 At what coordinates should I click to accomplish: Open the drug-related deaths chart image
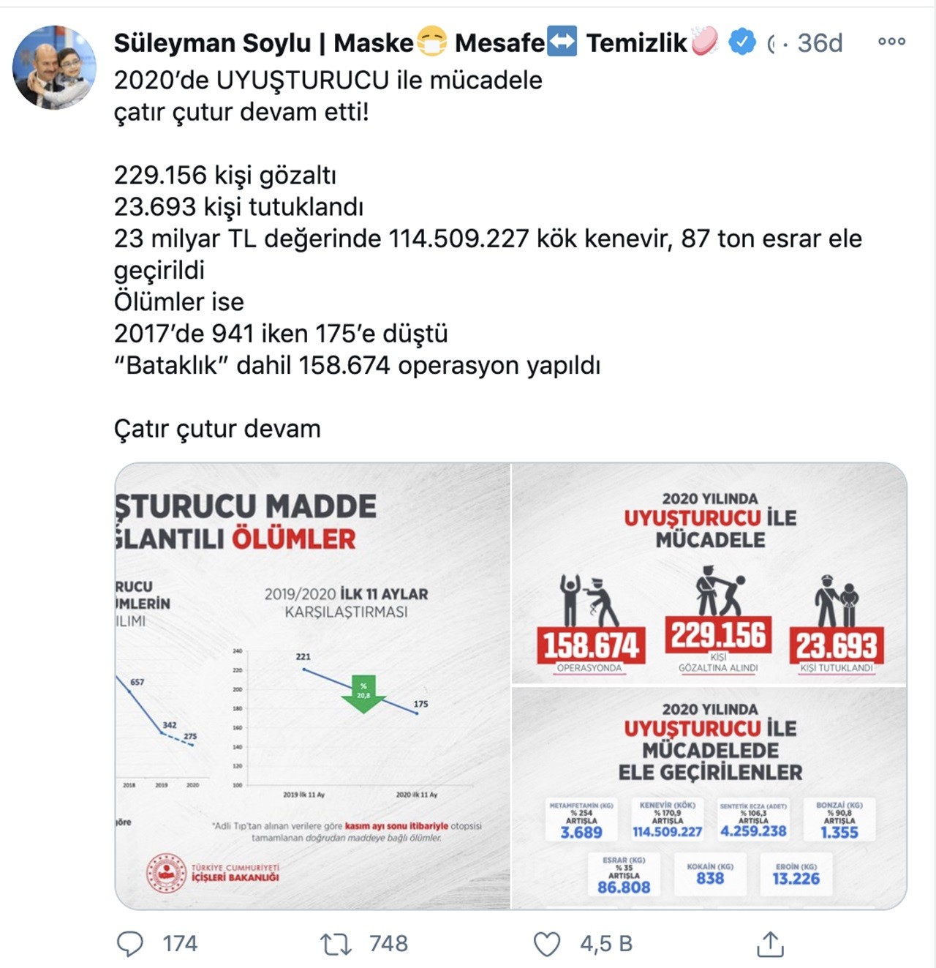(x=312, y=686)
